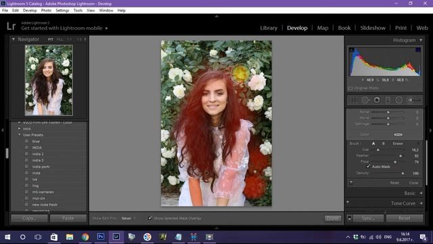Viewport: 433px width, 244px height.
Task: Select the Crop Overlay tool
Action: pos(353,100)
